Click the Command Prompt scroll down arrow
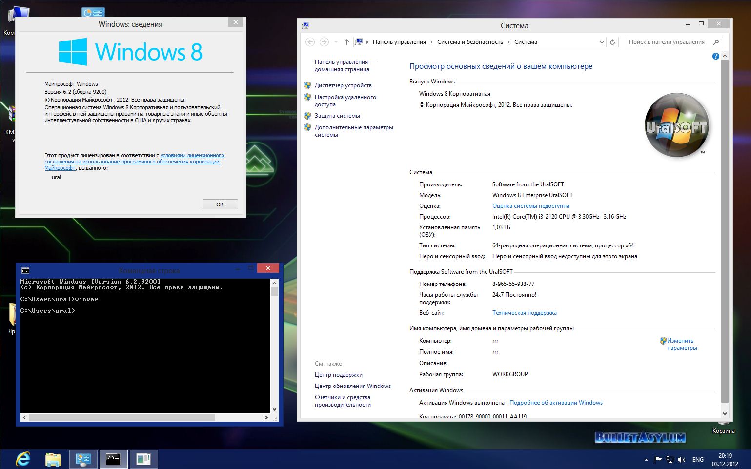The image size is (751, 469). [274, 409]
